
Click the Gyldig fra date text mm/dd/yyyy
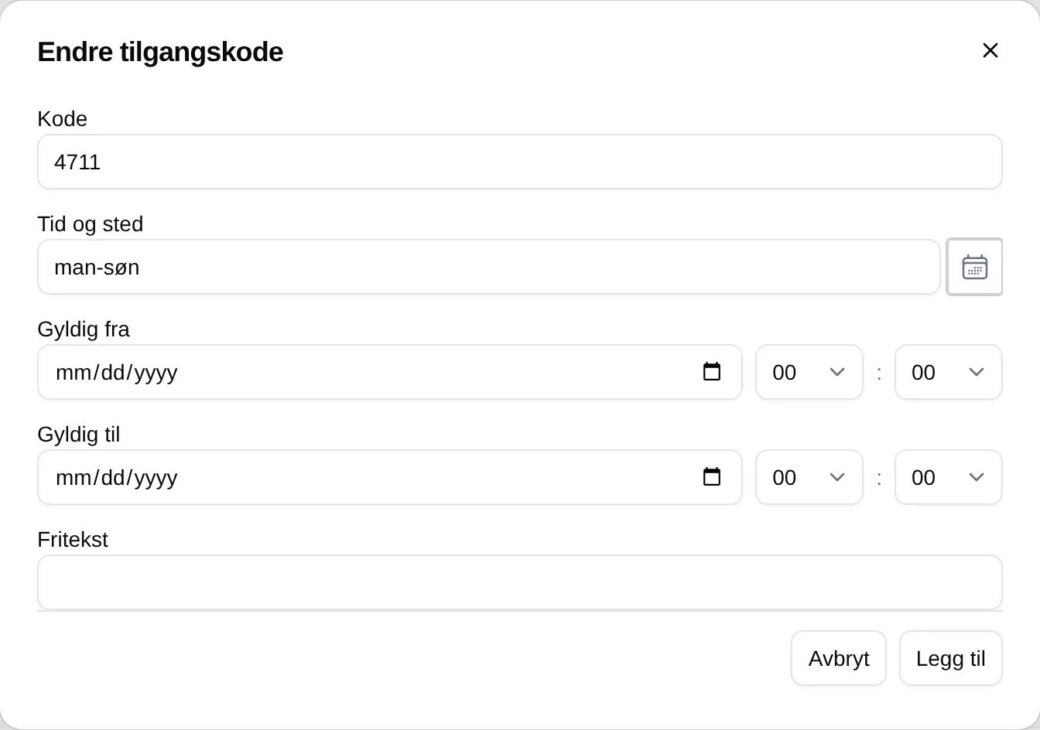[117, 372]
